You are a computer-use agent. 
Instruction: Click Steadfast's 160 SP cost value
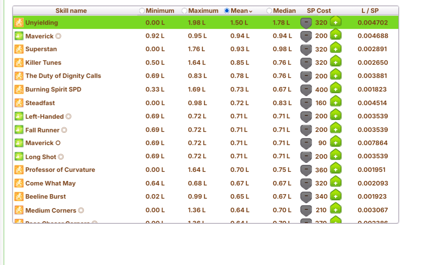pos(321,103)
